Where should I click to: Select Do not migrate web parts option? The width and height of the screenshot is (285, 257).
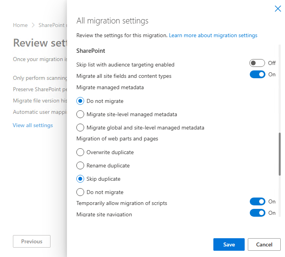(80, 192)
